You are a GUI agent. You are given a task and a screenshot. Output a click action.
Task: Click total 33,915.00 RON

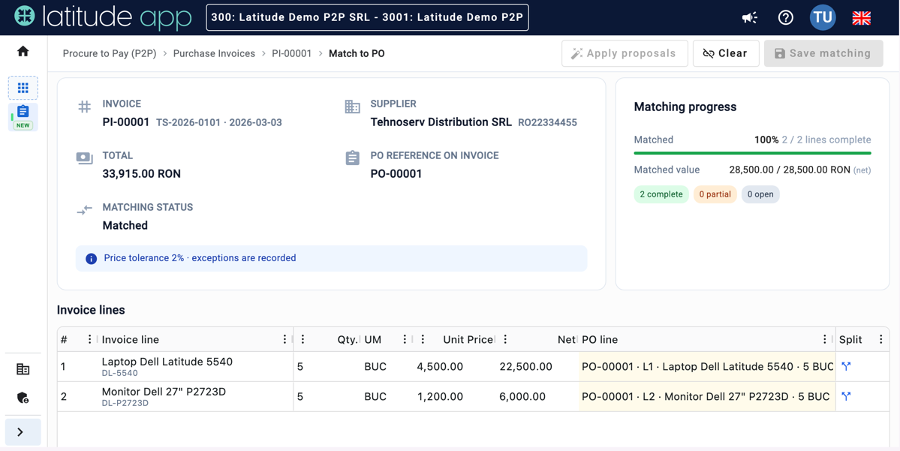pos(141,174)
